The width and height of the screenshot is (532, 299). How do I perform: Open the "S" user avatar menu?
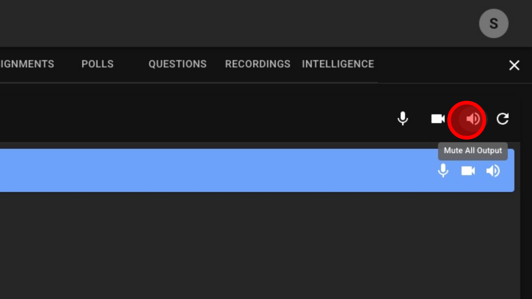(493, 23)
